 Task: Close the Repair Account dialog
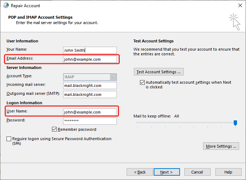tap(240, 6)
